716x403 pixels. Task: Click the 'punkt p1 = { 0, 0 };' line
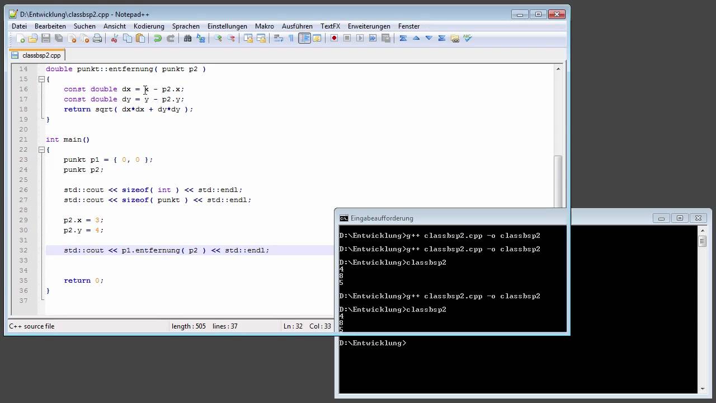point(108,160)
